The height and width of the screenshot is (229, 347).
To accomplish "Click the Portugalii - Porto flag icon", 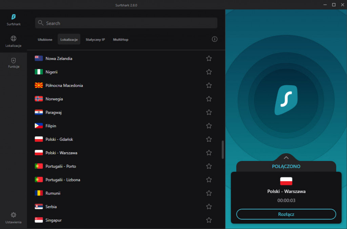I will click(x=39, y=166).
